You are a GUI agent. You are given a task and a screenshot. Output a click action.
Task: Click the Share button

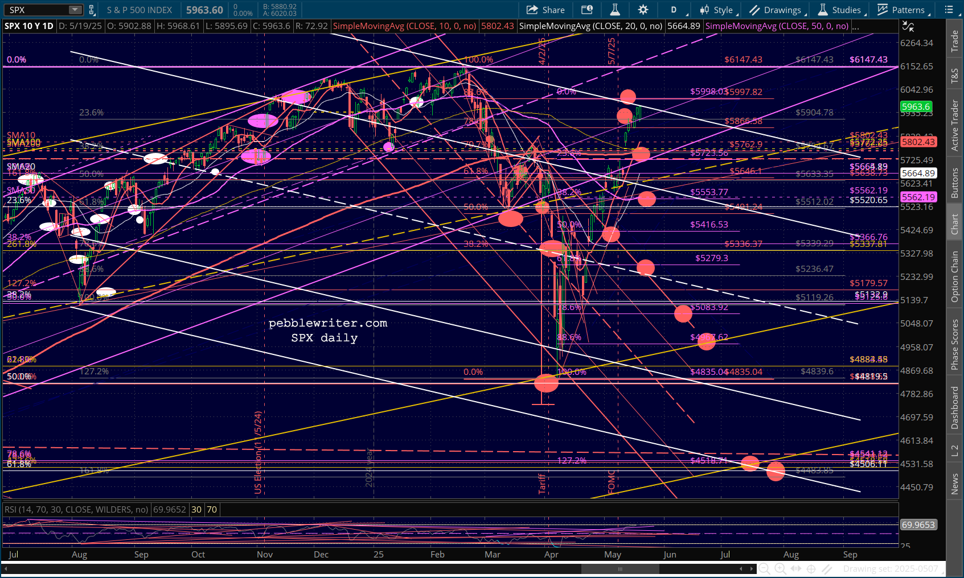pos(545,10)
